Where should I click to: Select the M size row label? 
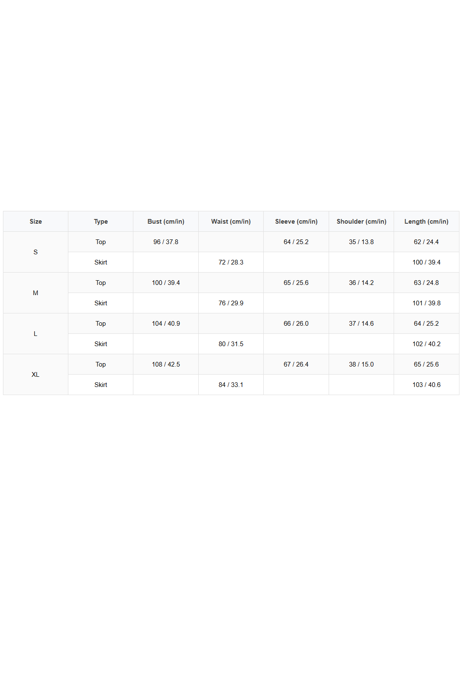tap(36, 293)
